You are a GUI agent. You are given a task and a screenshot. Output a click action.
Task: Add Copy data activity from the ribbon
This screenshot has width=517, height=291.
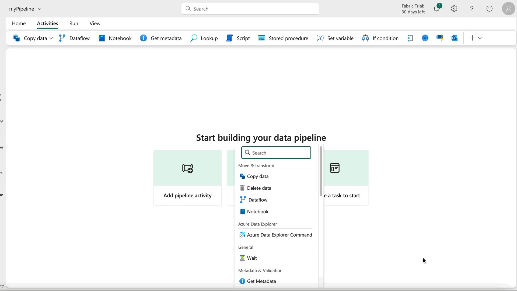30,38
